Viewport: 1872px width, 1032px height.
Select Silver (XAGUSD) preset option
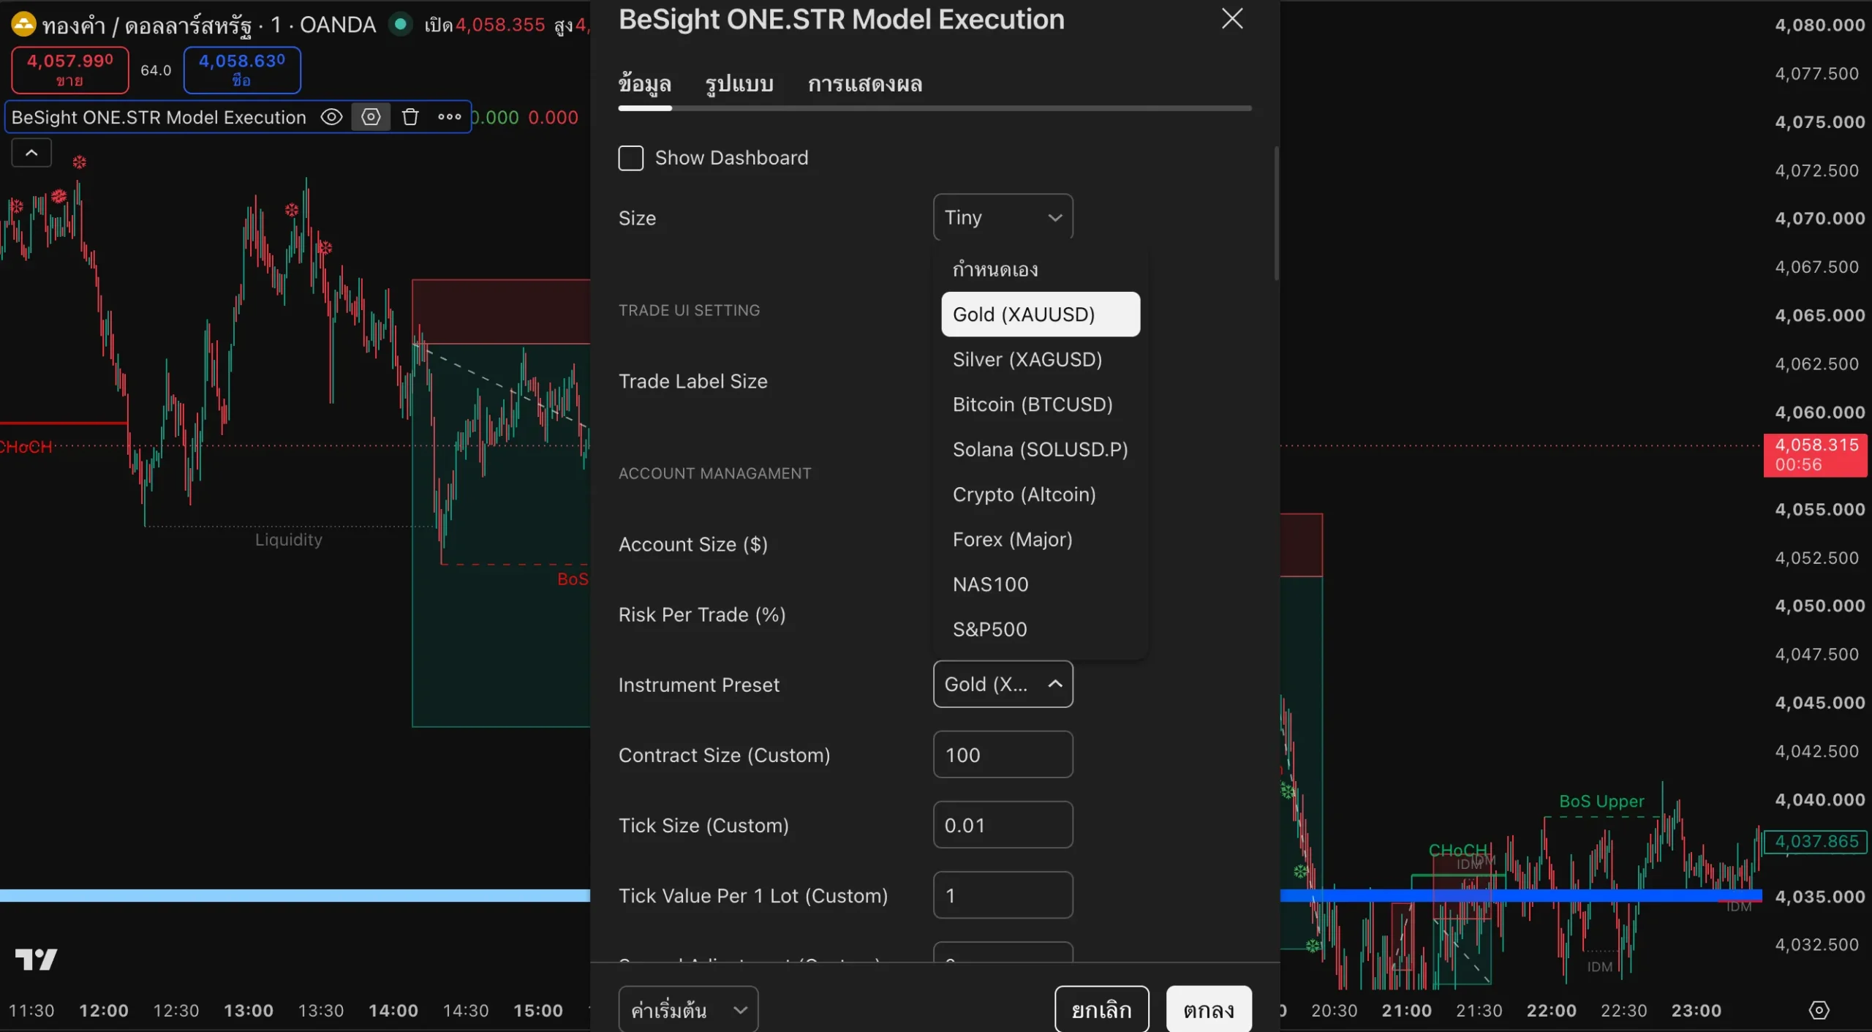1041,359
